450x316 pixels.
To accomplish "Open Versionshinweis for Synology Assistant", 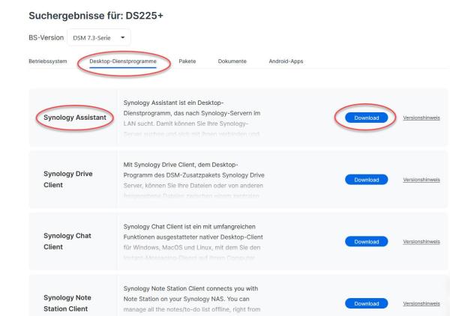I will point(421,118).
